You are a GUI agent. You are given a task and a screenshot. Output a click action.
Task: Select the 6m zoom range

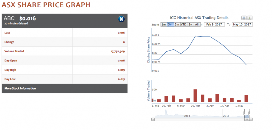click(x=177, y=24)
